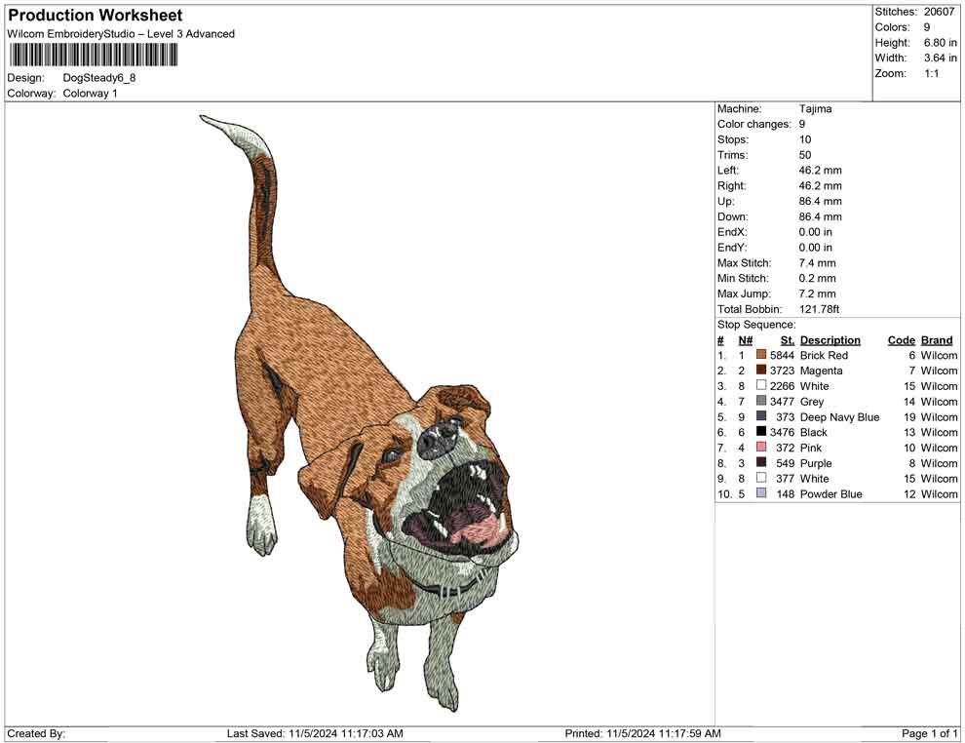The height and width of the screenshot is (743, 965).
Task: Click the Purple color swatch
Action: coord(761,462)
